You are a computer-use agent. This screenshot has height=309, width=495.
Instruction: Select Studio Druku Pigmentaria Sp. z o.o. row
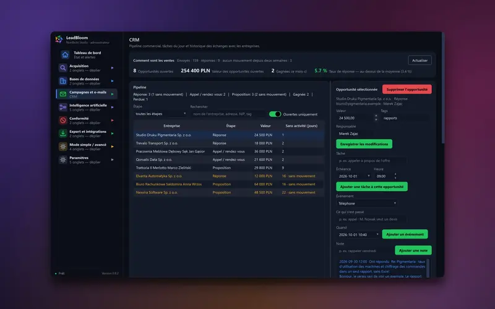tap(229, 135)
